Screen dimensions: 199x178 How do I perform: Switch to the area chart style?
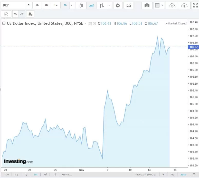(x=91, y=5)
